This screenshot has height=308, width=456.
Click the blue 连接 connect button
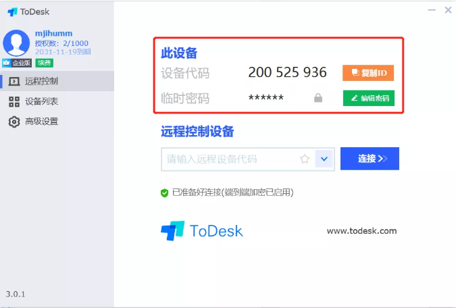click(x=370, y=159)
